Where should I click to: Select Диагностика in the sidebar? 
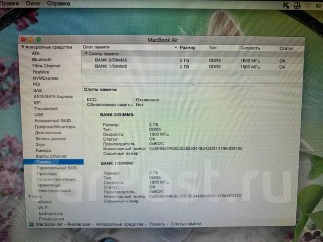point(48,133)
